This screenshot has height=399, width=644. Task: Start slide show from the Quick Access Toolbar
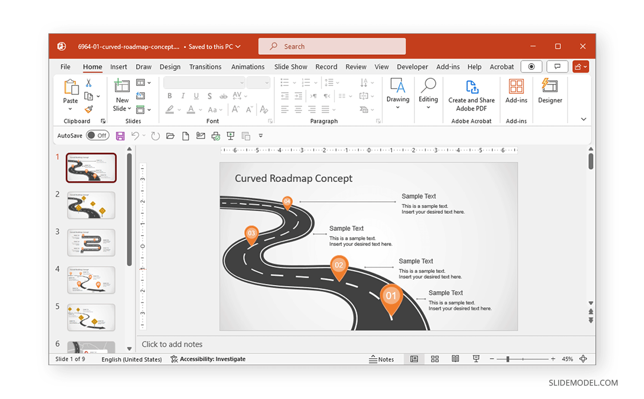[x=230, y=135]
